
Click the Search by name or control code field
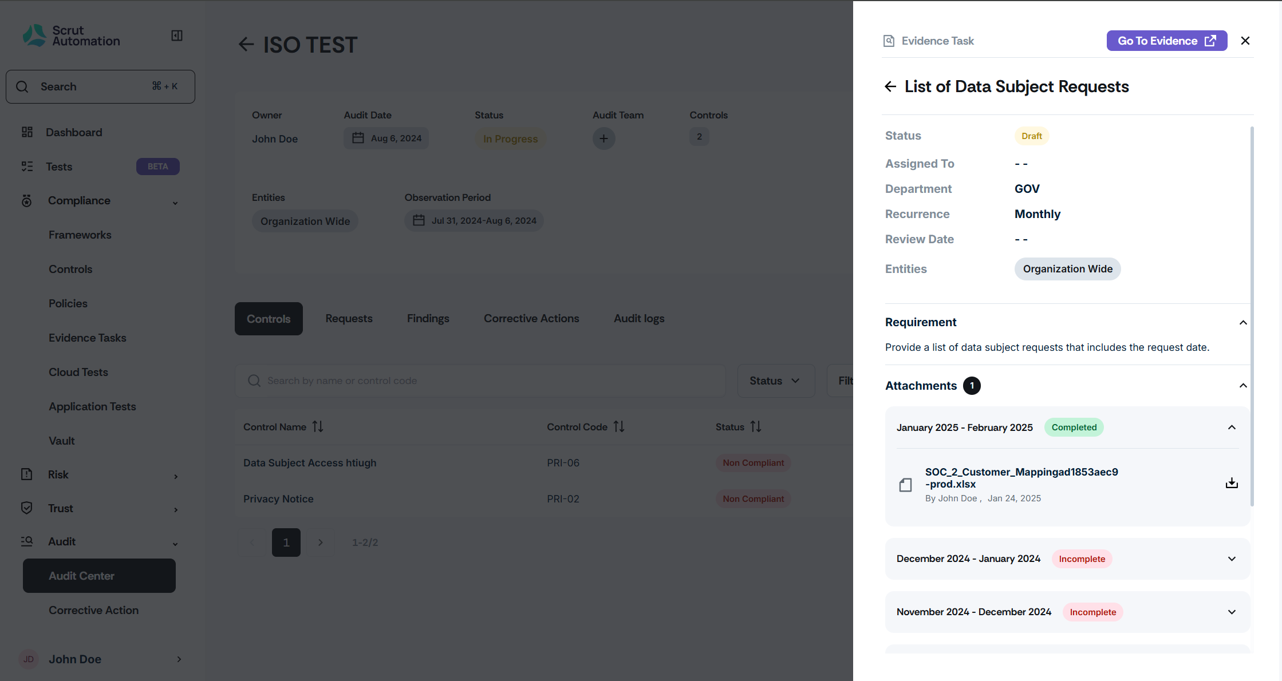(480, 381)
